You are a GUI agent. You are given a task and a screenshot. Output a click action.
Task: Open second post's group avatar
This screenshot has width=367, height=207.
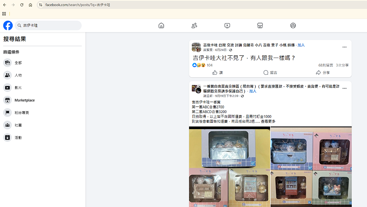click(x=196, y=89)
